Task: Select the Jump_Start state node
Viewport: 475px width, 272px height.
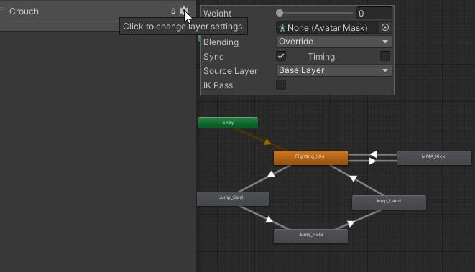Action: pyautogui.click(x=232, y=199)
